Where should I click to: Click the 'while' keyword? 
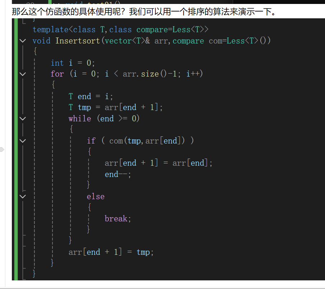pyautogui.click(x=80, y=118)
